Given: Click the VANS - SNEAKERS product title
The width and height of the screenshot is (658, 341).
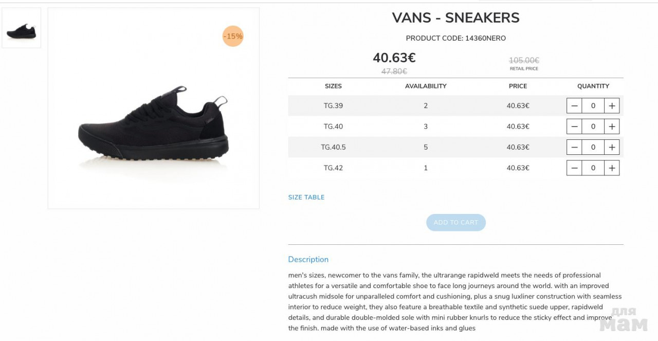Looking at the screenshot, I should (x=455, y=18).
